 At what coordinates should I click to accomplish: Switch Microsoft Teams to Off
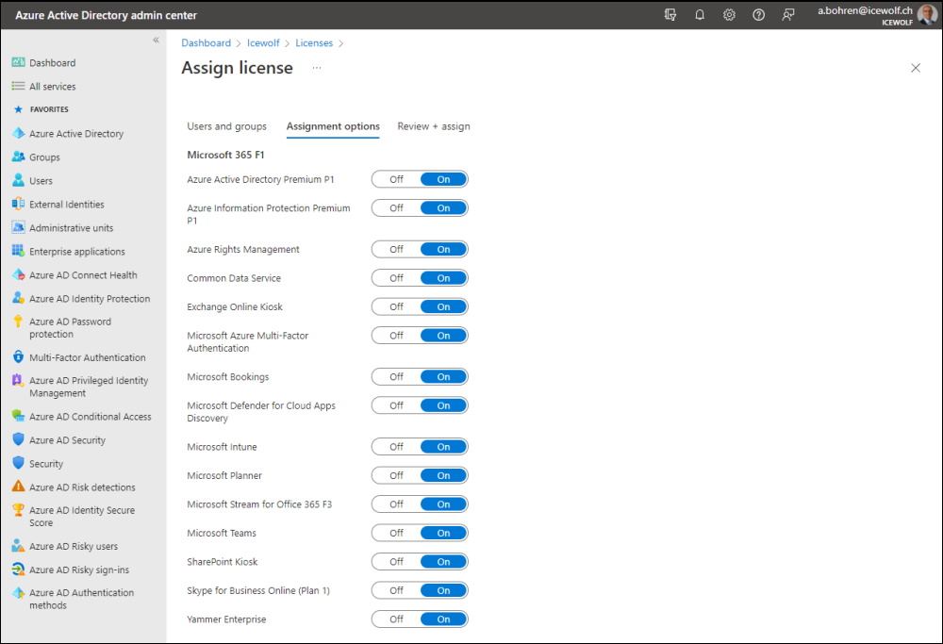pyautogui.click(x=396, y=533)
